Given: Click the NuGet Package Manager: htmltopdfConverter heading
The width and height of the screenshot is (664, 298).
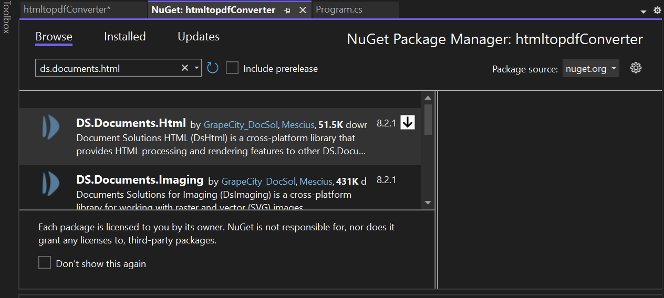Looking at the screenshot, I should click(x=495, y=39).
